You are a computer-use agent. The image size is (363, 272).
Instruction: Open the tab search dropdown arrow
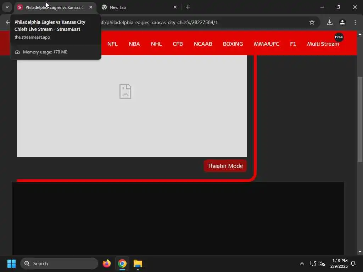7,7
